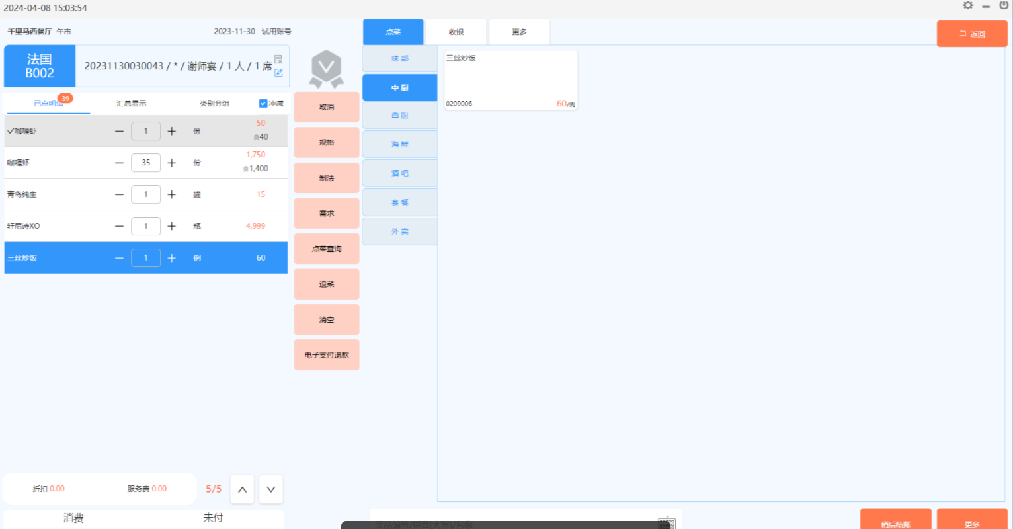Uncheck the 冲减 checkbox
This screenshot has width=1013, height=529.
[263, 103]
